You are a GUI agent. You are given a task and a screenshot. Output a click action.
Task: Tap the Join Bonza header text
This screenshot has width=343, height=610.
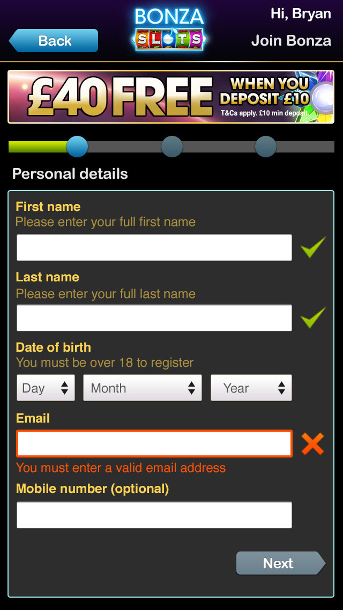291,41
